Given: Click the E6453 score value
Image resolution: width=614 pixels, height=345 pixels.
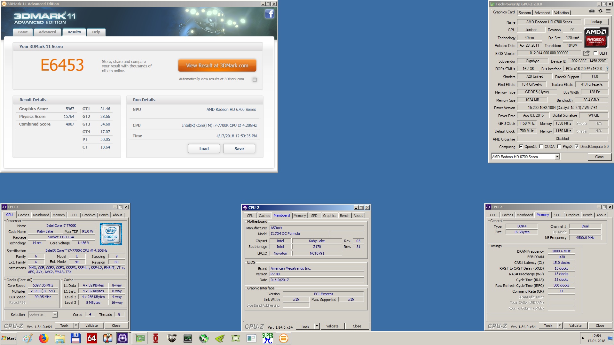Looking at the screenshot, I should coord(62,65).
